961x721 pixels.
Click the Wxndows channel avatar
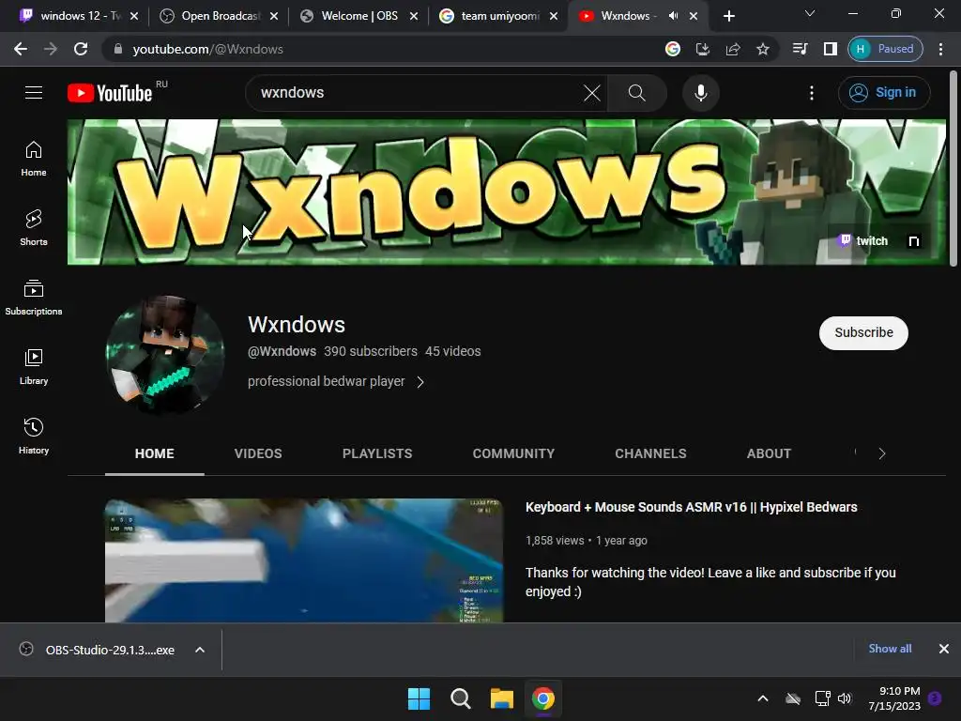point(165,354)
